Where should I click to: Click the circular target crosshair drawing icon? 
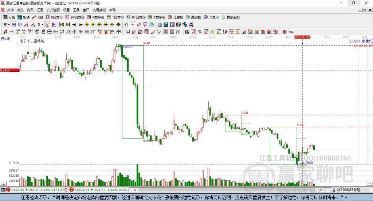tap(74, 32)
